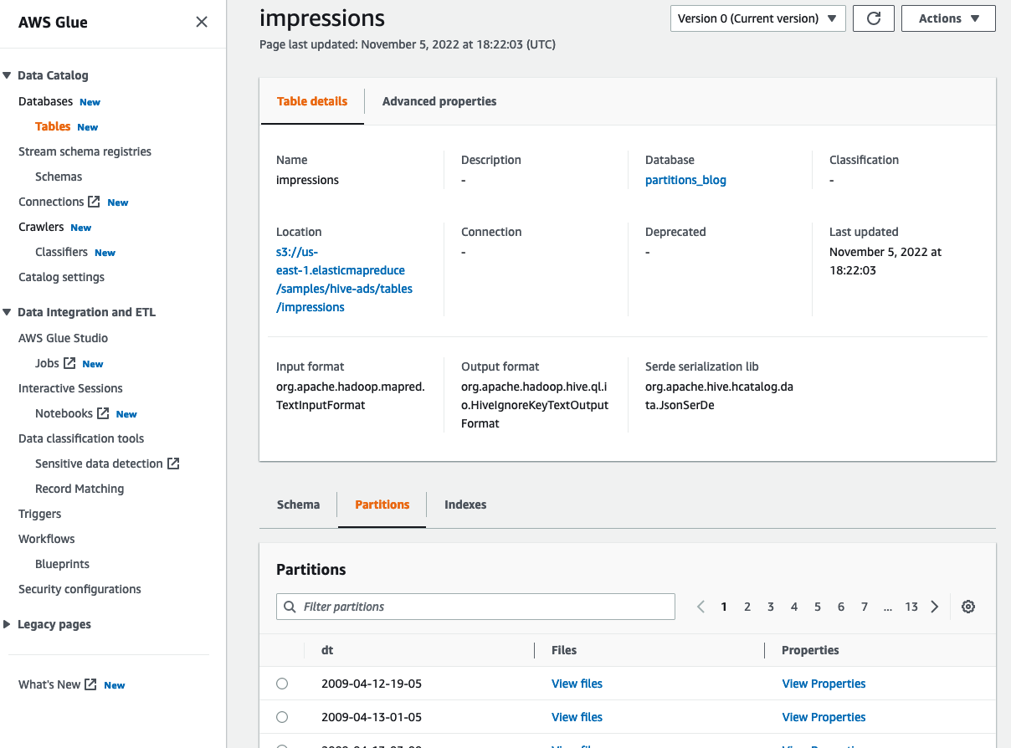The height and width of the screenshot is (748, 1011).
Task: Click the search magnifier in Filter partitions
Action: 290,607
